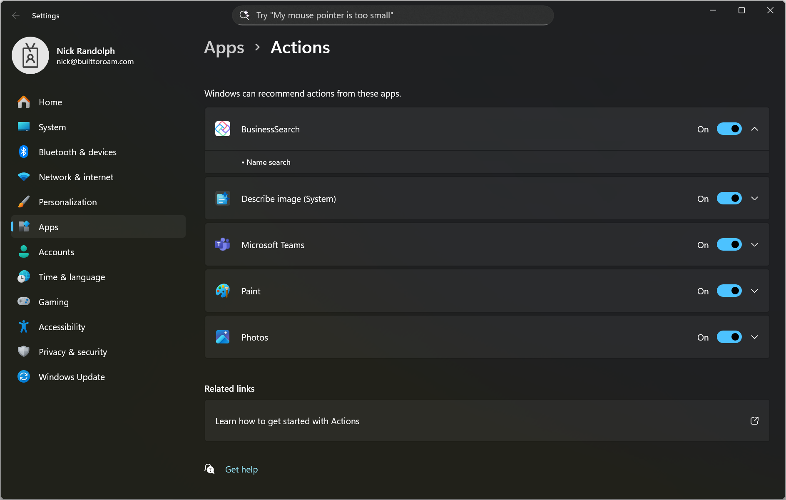
Task: Open Accounts settings page
Action: point(98,252)
